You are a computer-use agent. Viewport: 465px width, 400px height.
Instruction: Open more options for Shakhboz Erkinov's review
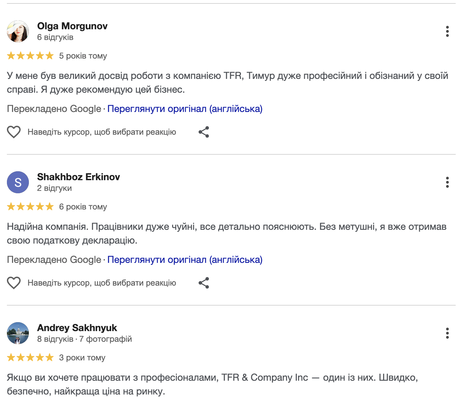point(447,182)
